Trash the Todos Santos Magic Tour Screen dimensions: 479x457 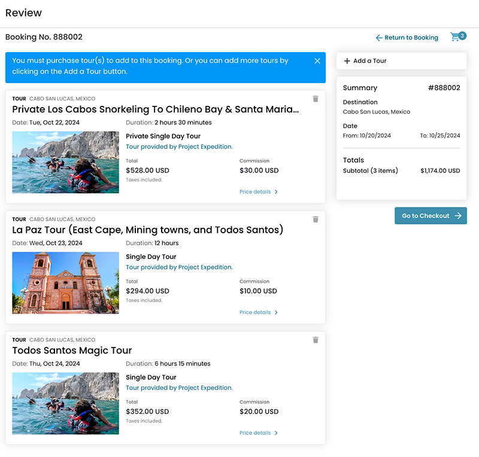(316, 340)
